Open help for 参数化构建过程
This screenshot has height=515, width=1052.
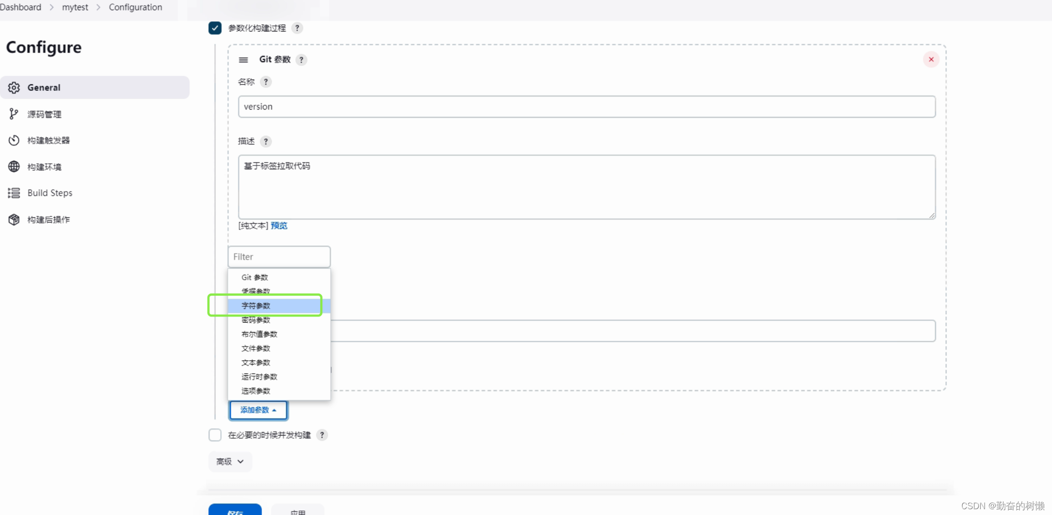[x=297, y=28]
